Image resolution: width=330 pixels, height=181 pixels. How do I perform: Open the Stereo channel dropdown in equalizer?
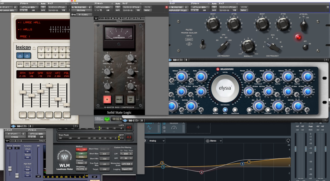click(213, 141)
